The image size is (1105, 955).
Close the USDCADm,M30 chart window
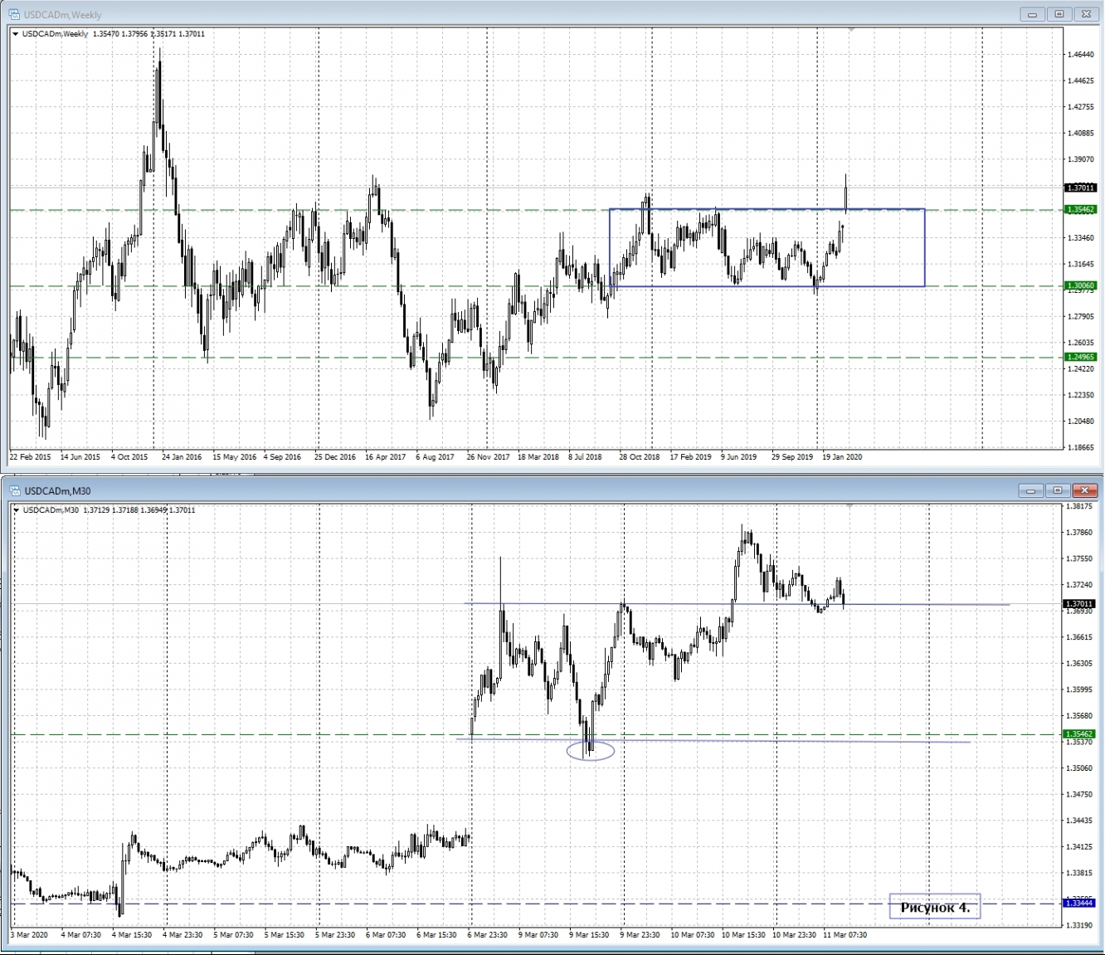point(1085,490)
